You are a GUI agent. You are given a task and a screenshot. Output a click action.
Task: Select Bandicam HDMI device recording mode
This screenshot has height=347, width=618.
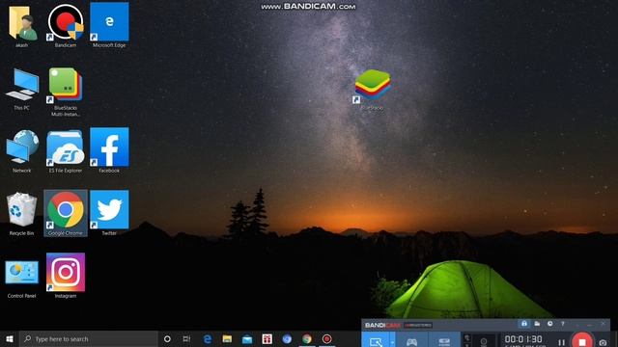click(x=444, y=341)
